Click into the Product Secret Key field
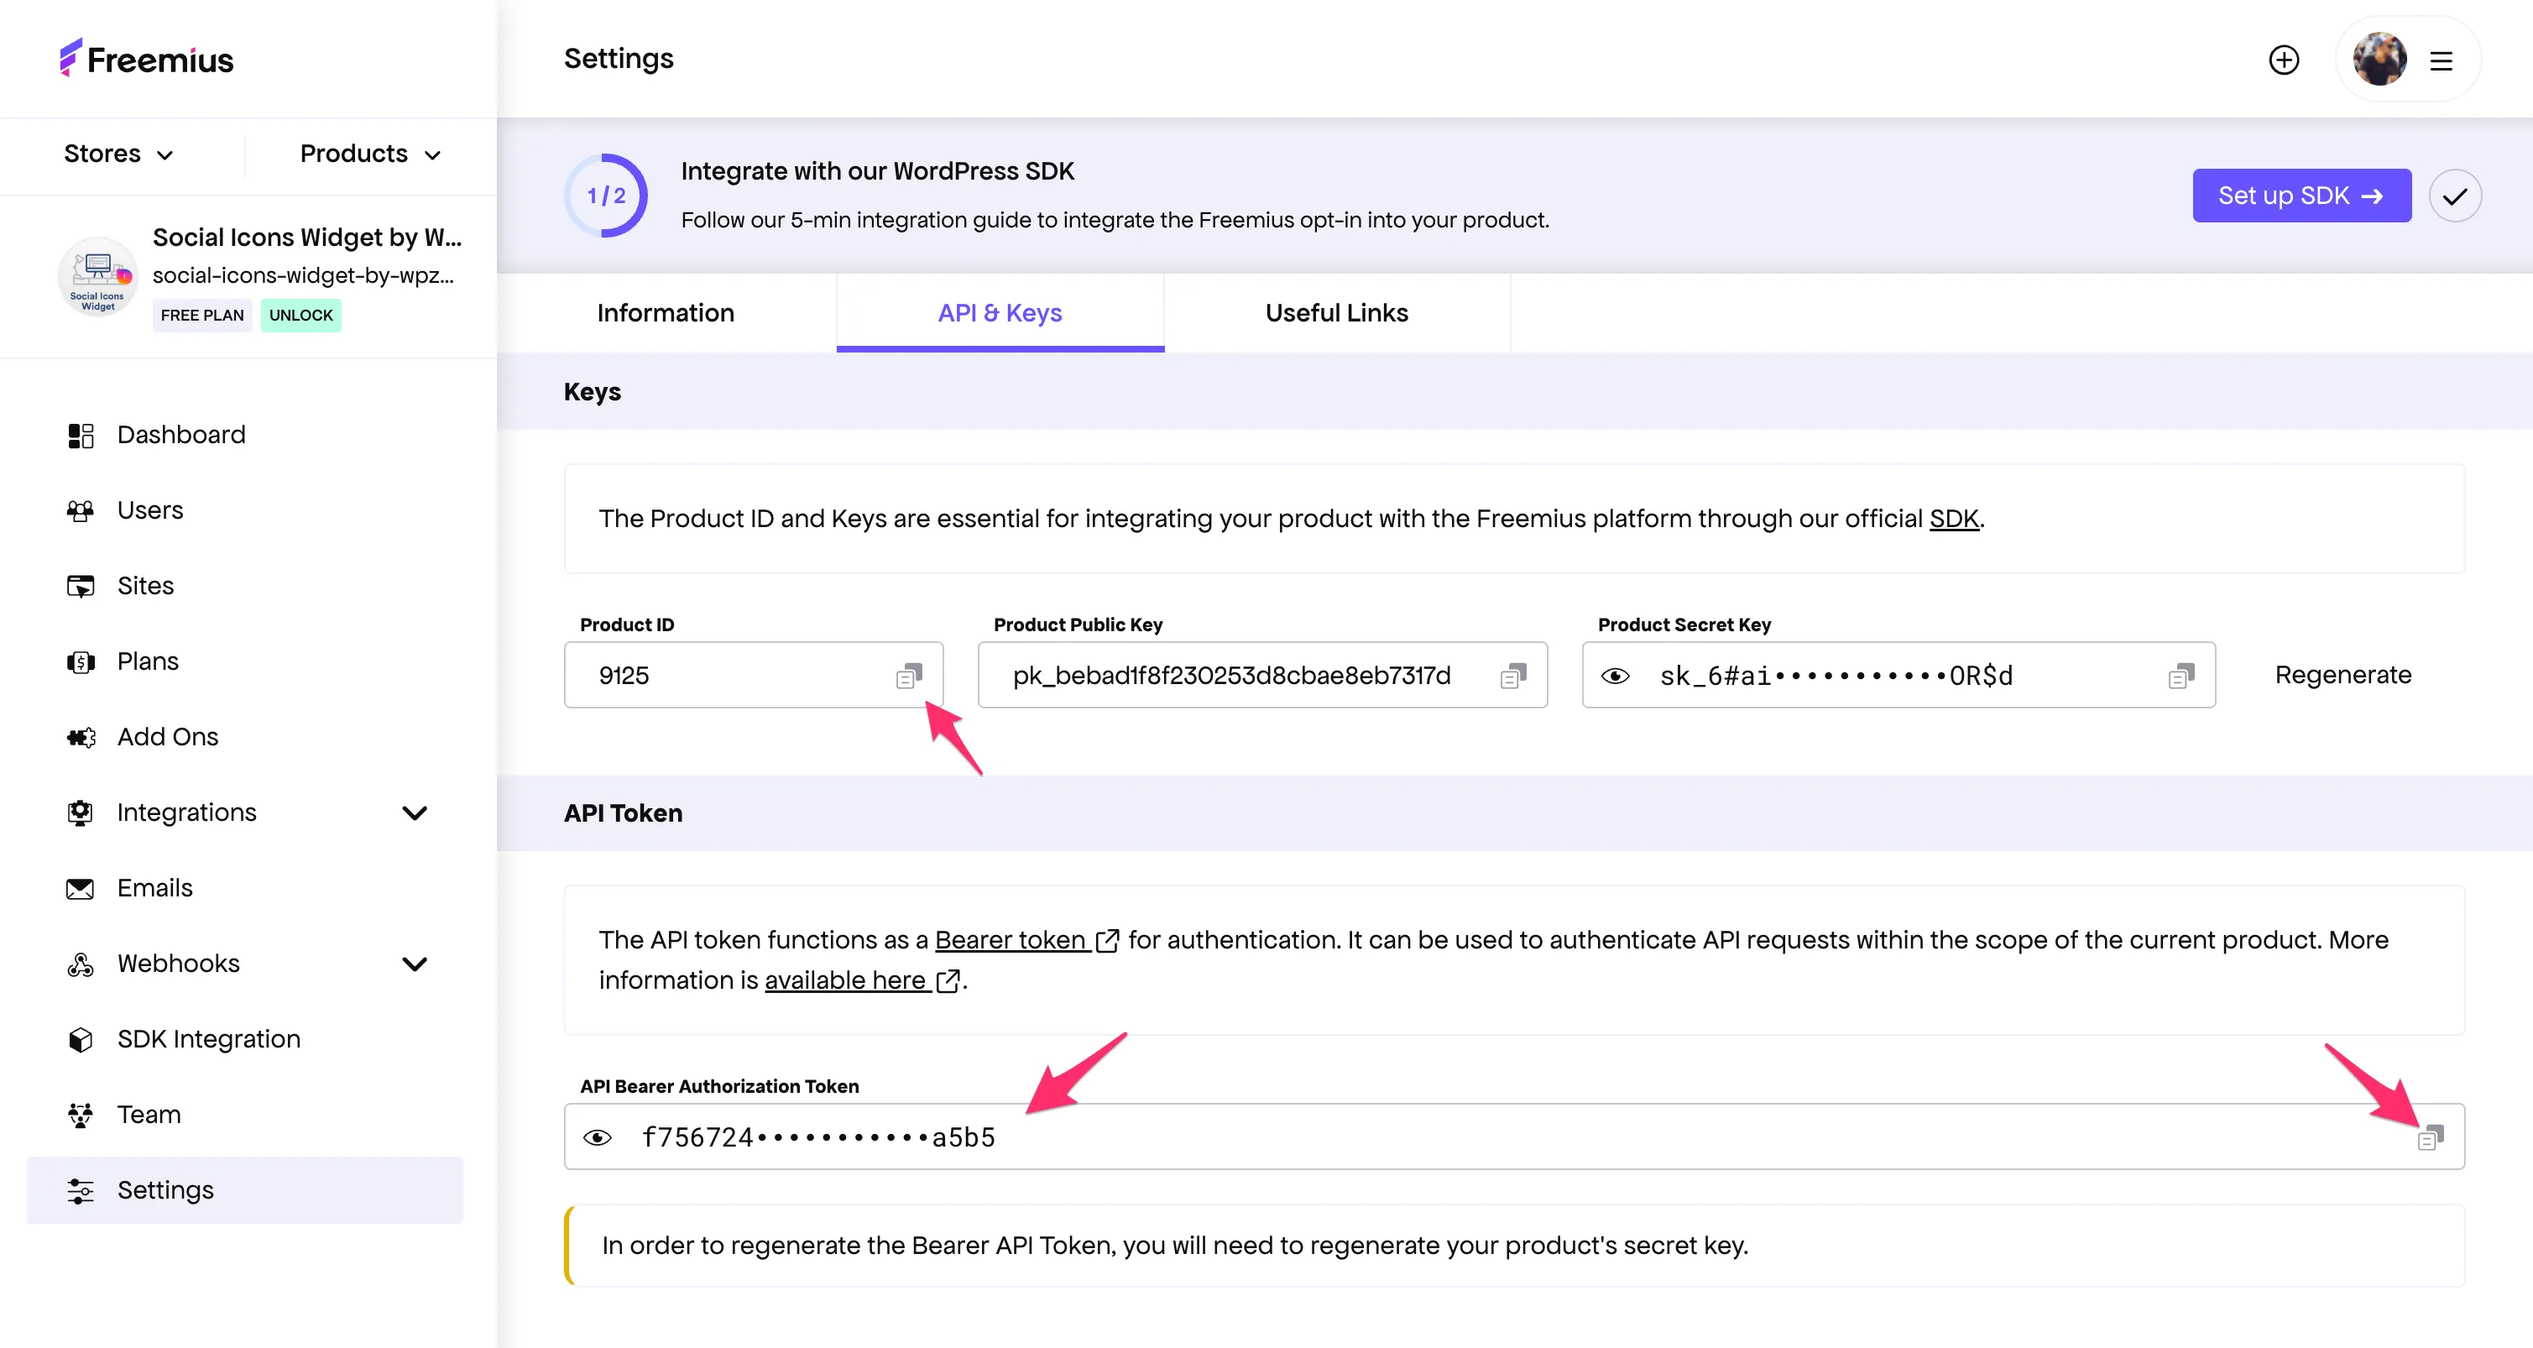The image size is (2533, 1348). tap(1898, 676)
